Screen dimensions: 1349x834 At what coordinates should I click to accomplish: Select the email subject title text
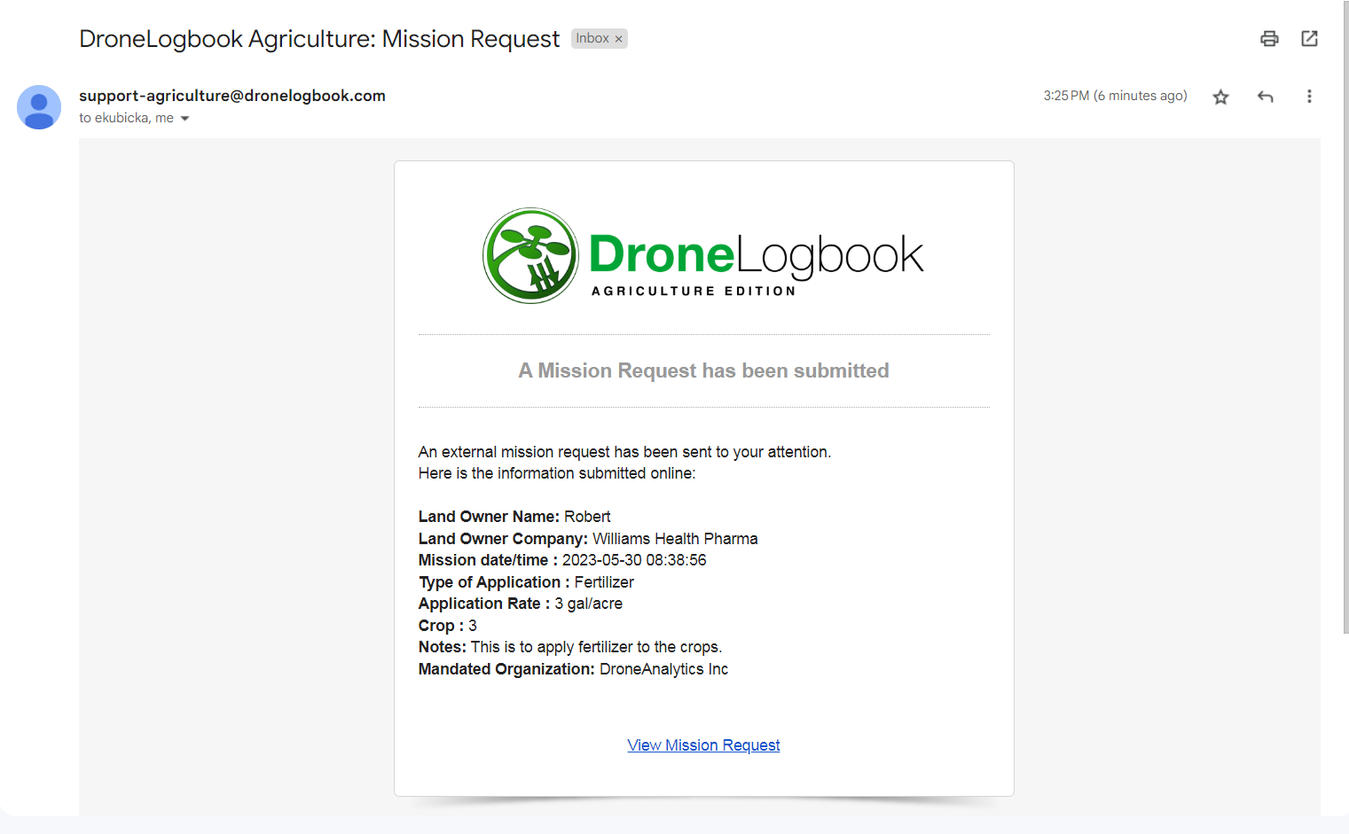[x=319, y=39]
